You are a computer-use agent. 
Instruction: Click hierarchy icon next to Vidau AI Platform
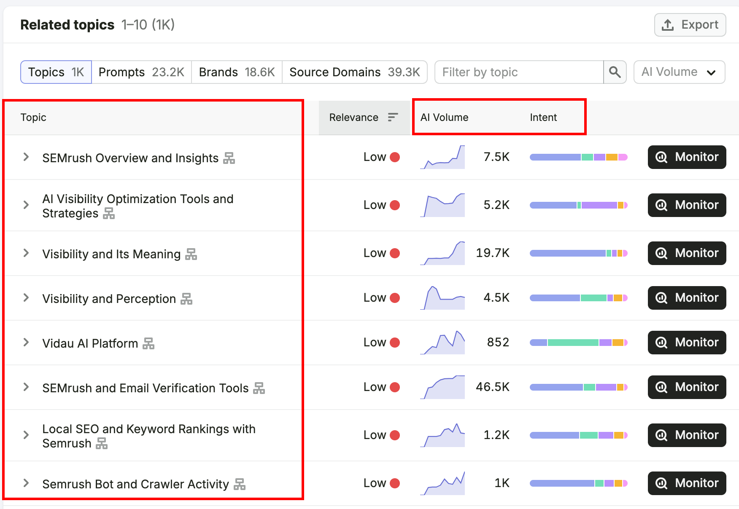click(x=148, y=343)
